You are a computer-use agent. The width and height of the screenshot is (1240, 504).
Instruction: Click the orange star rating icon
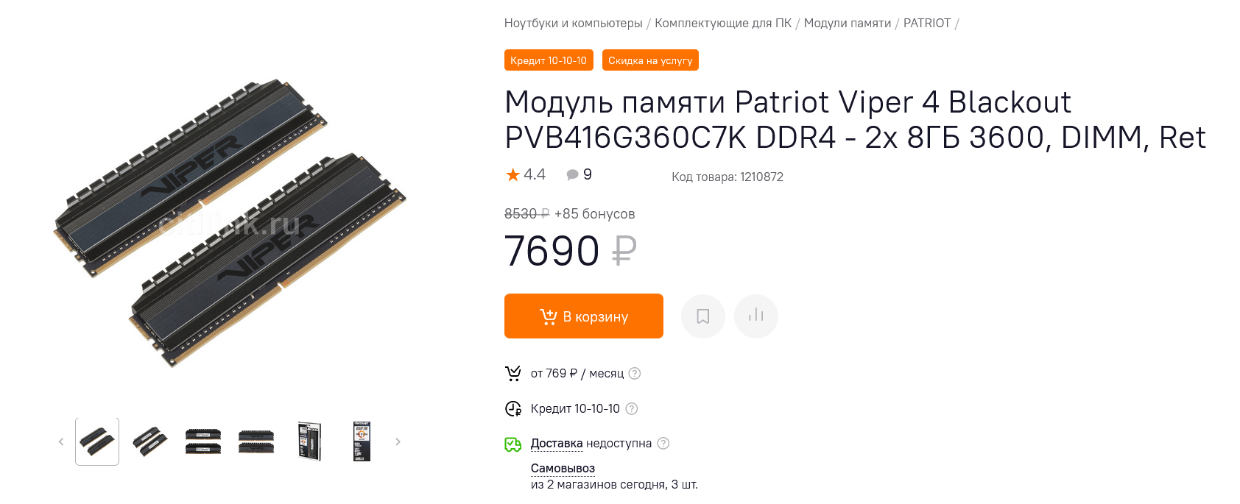click(512, 174)
